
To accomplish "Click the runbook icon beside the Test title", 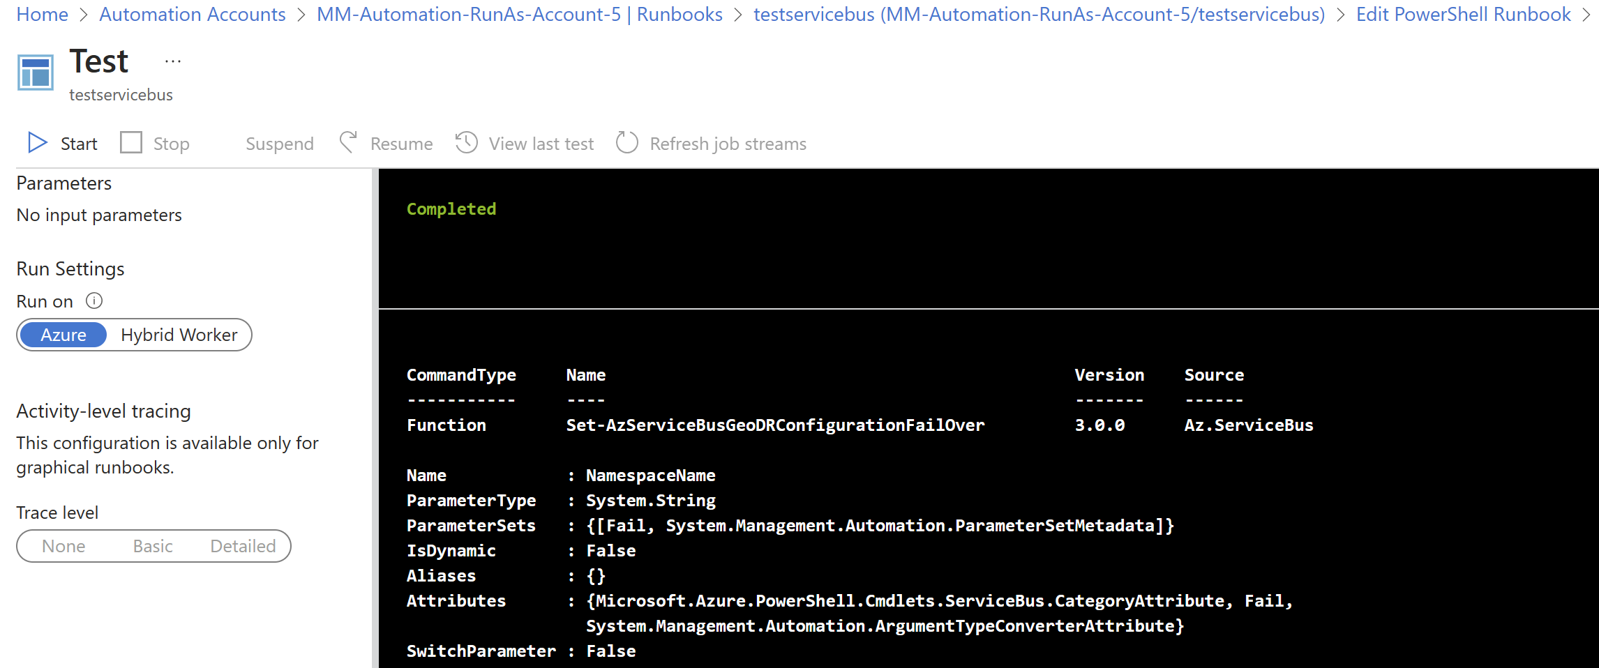I will click(35, 71).
